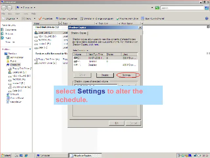This screenshot has height=158, width=210.
Task: Open the Free Space column dropdown arrow
Action: [142, 23]
